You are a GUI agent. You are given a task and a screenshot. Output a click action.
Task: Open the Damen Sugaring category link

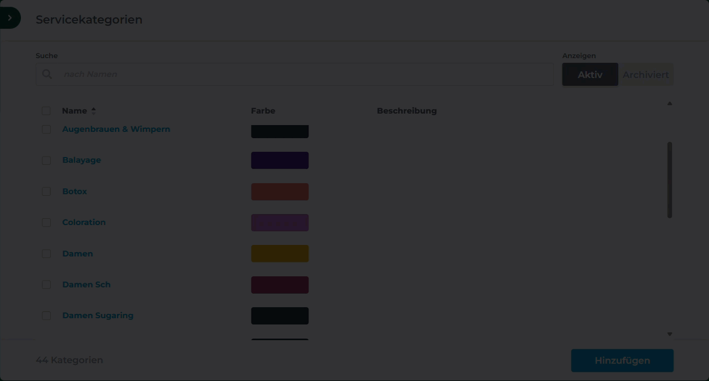coord(98,316)
